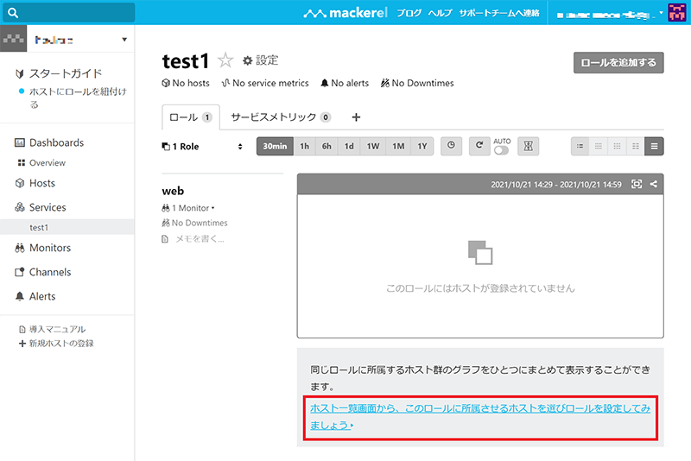Click the graph snapshot icon
The height and width of the screenshot is (461, 691).
(637, 184)
